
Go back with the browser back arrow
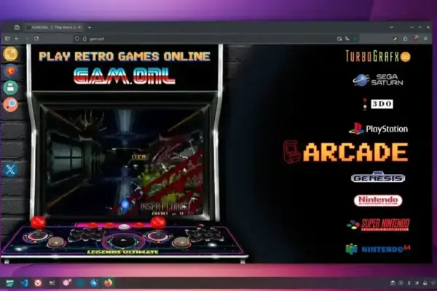click(17, 39)
